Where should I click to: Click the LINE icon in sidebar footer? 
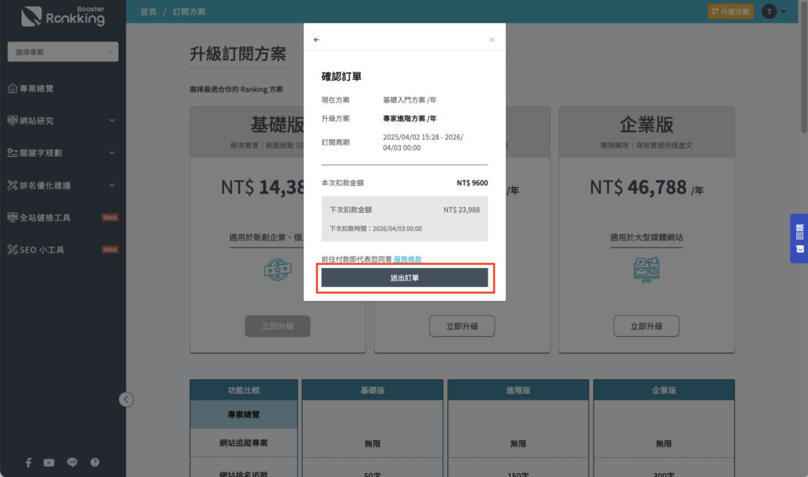click(x=72, y=462)
